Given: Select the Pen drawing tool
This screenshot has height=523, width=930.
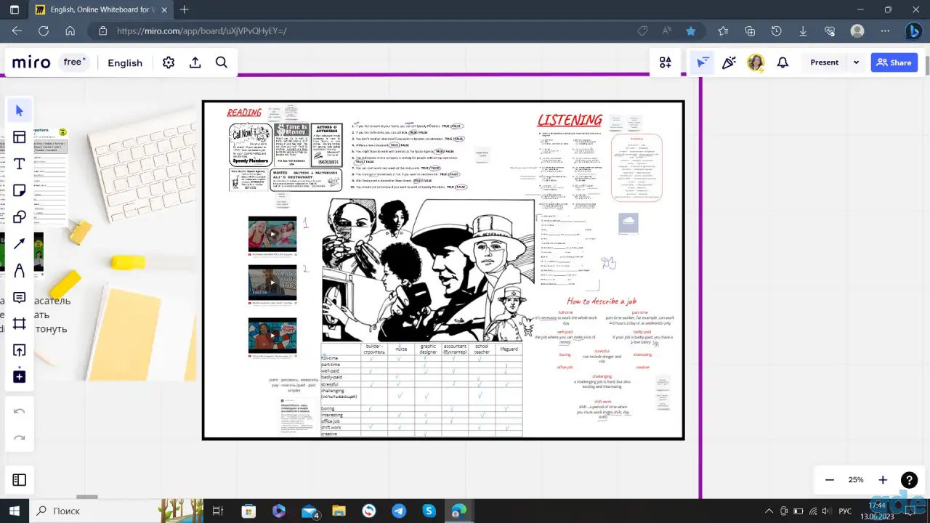Looking at the screenshot, I should tap(20, 271).
